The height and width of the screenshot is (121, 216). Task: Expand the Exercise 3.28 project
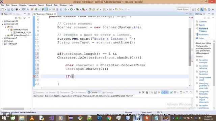[2, 21]
